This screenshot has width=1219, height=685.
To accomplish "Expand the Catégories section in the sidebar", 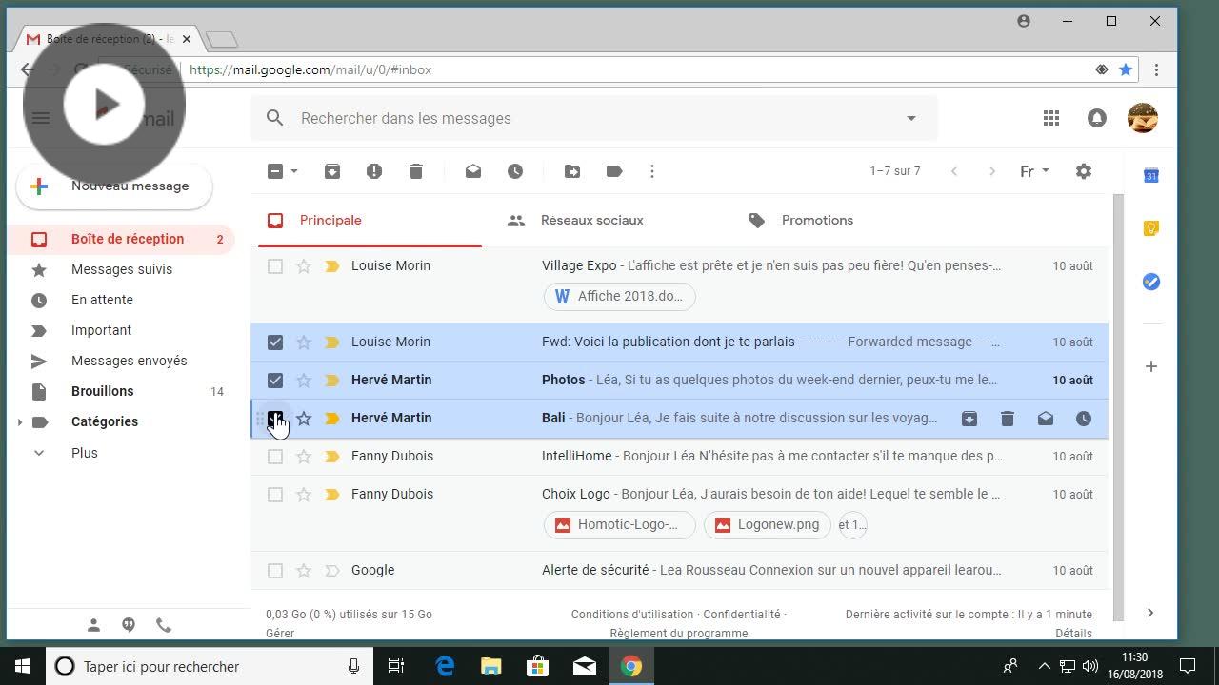I will (20, 421).
